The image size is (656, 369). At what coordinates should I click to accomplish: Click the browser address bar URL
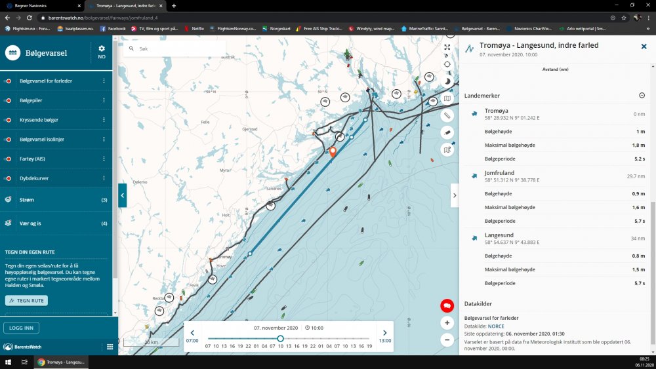103,18
